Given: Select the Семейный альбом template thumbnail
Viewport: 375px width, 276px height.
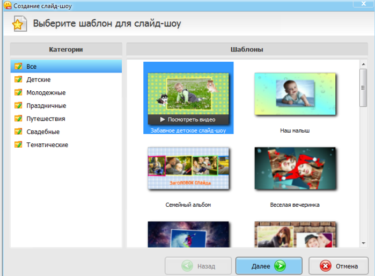Looking at the screenshot, I should (188, 168).
